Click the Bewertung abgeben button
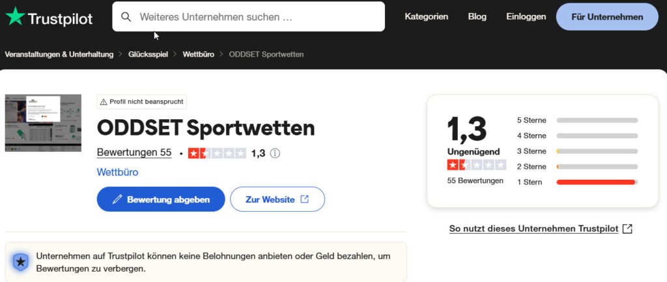The width and height of the screenshot is (667, 282). pyautogui.click(x=161, y=199)
